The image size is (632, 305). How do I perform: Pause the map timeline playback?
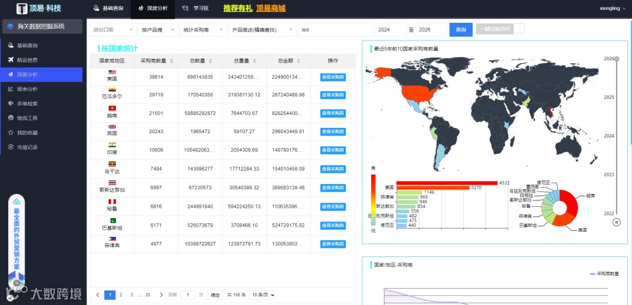pyautogui.click(x=616, y=222)
